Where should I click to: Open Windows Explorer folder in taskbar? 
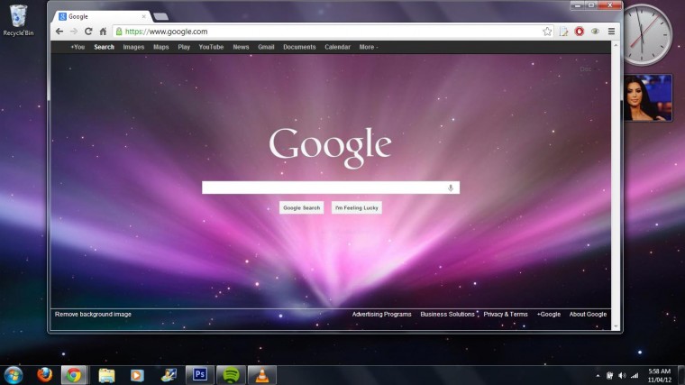click(106, 375)
